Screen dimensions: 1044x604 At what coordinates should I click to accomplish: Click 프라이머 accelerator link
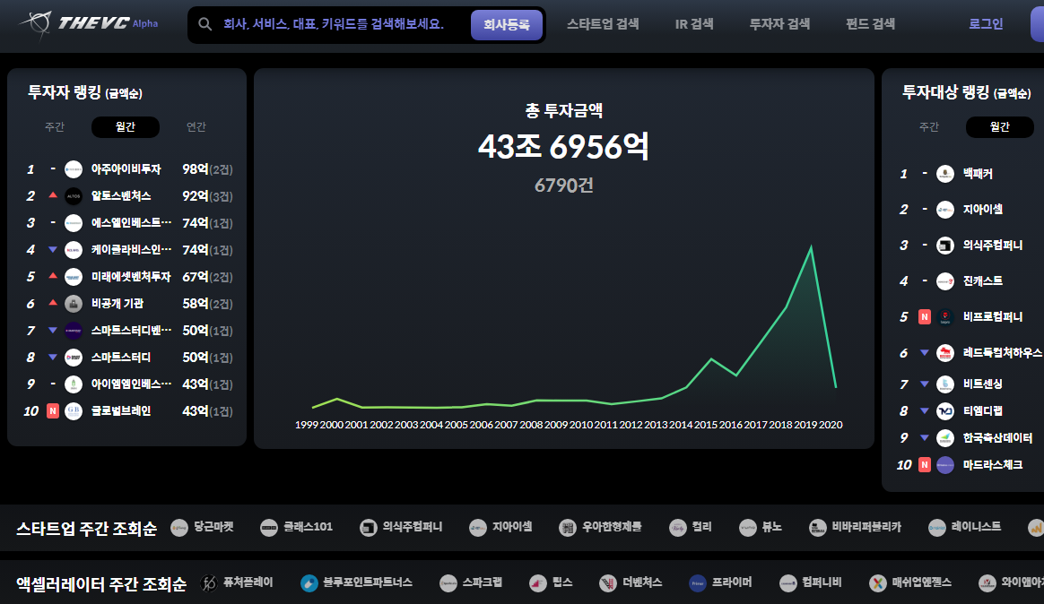(720, 582)
